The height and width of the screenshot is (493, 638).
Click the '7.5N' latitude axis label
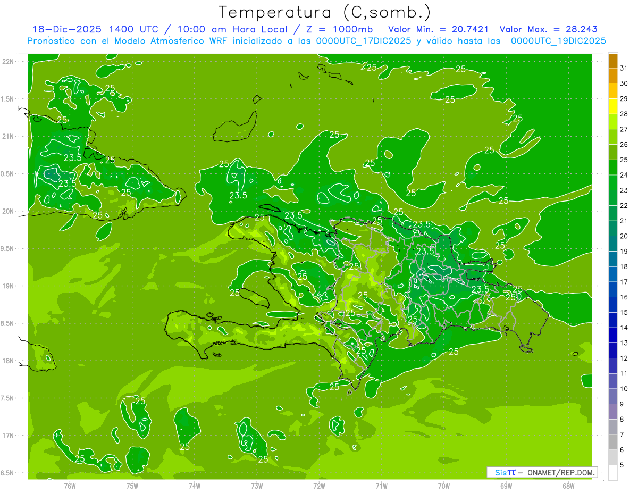click(x=8, y=398)
